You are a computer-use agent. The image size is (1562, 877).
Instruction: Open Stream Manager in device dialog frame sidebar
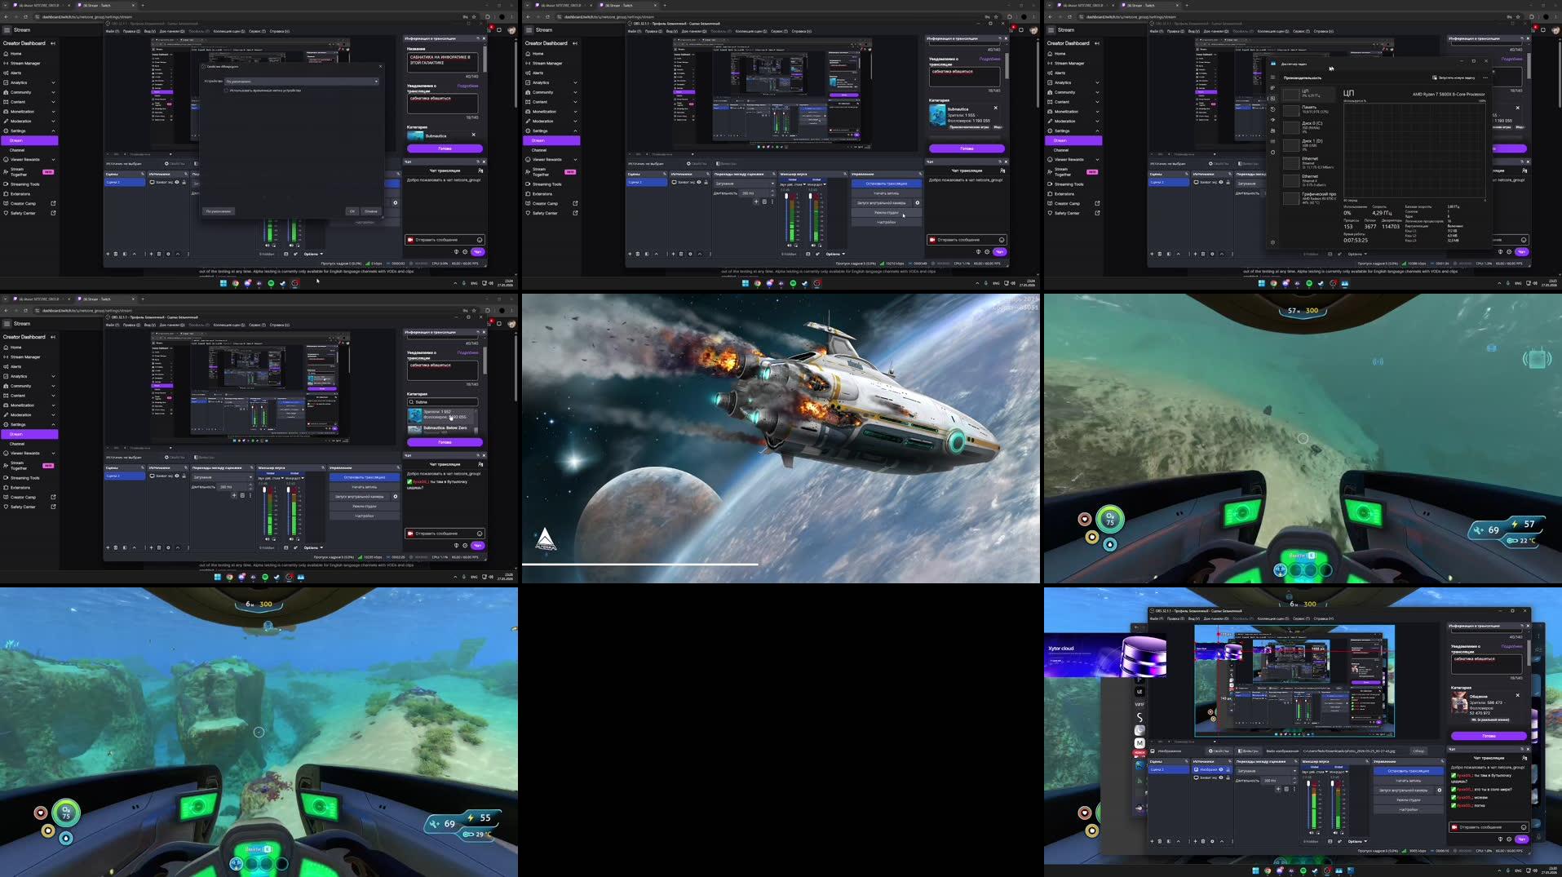(25, 63)
